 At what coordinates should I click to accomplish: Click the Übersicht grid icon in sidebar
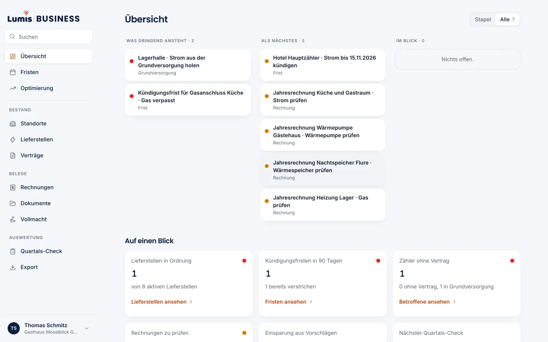tap(13, 56)
